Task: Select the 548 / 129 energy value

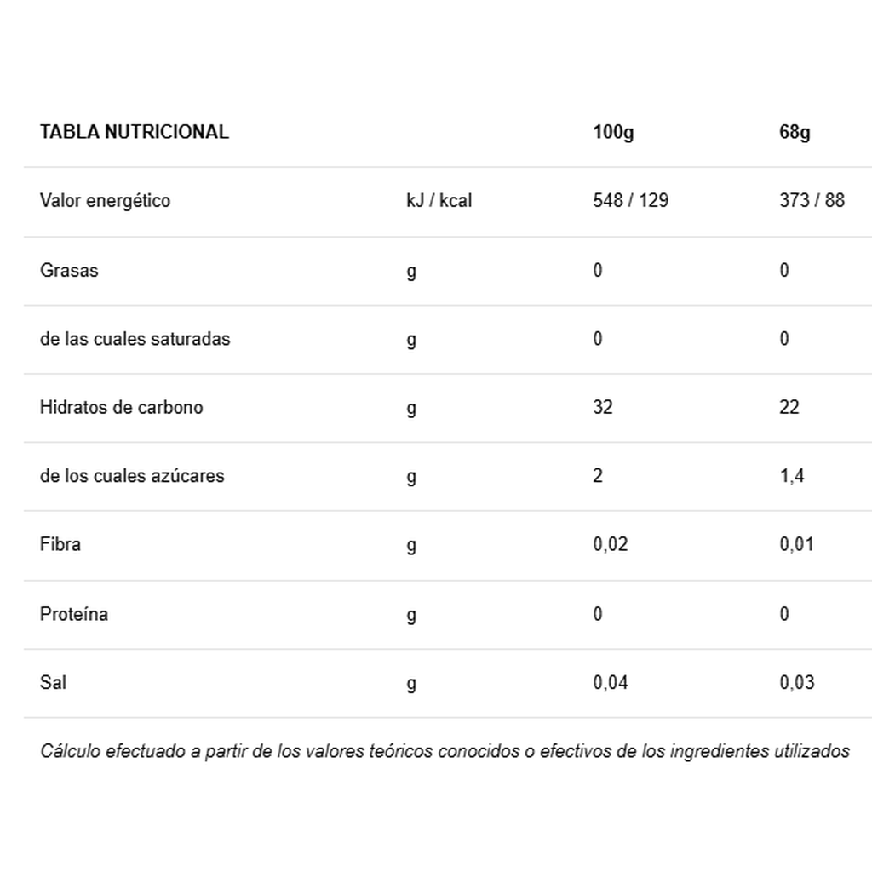Action: point(630,201)
